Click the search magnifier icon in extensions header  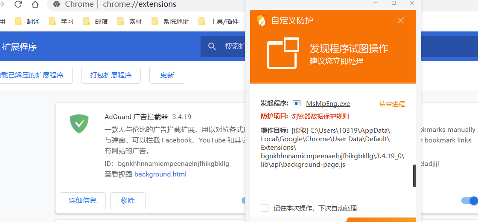[x=212, y=46]
